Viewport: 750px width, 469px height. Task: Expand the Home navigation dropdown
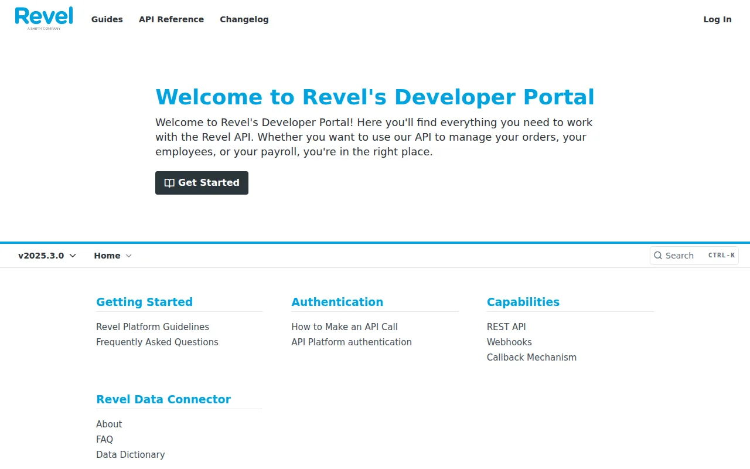coord(112,256)
